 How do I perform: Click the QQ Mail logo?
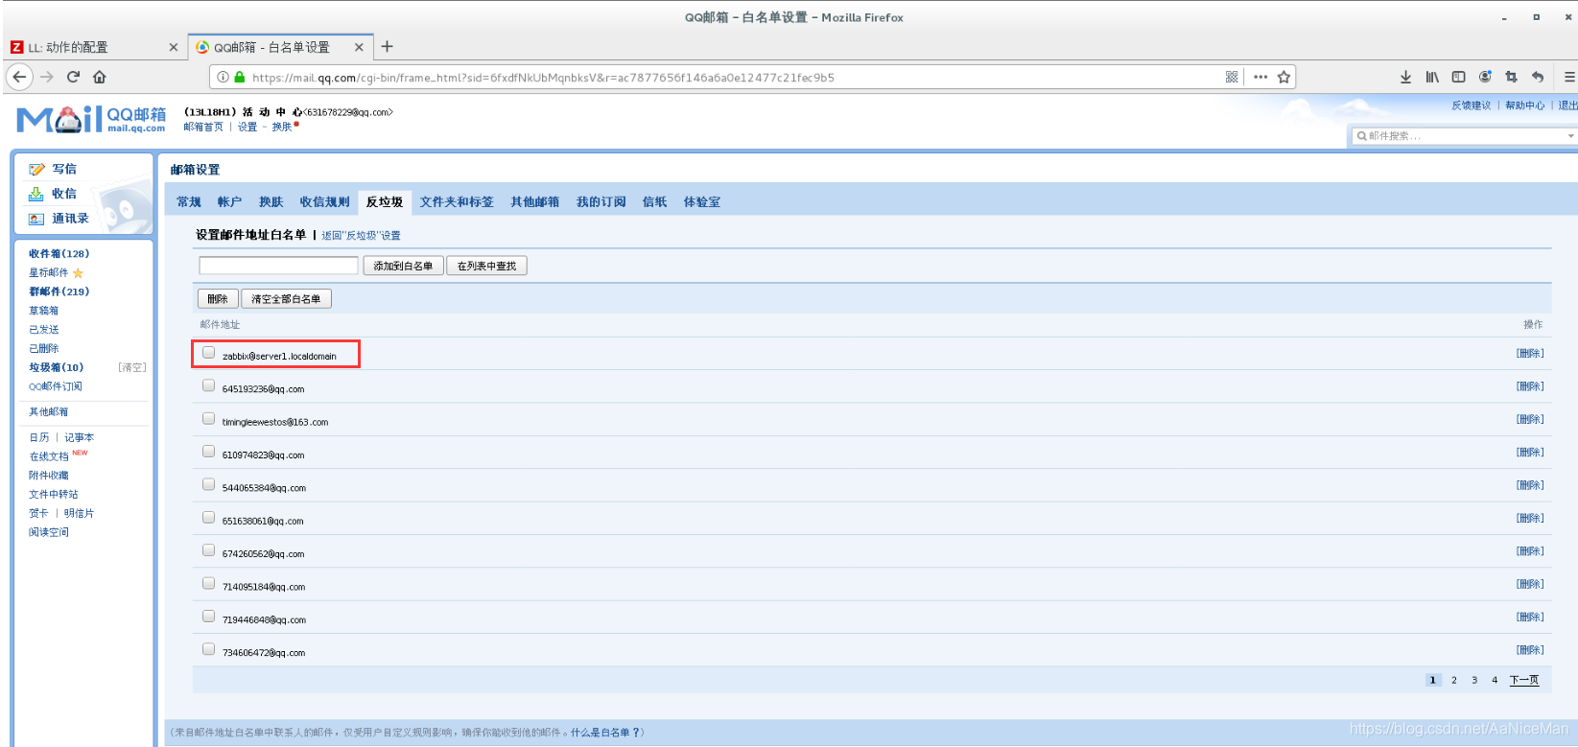[x=91, y=119]
